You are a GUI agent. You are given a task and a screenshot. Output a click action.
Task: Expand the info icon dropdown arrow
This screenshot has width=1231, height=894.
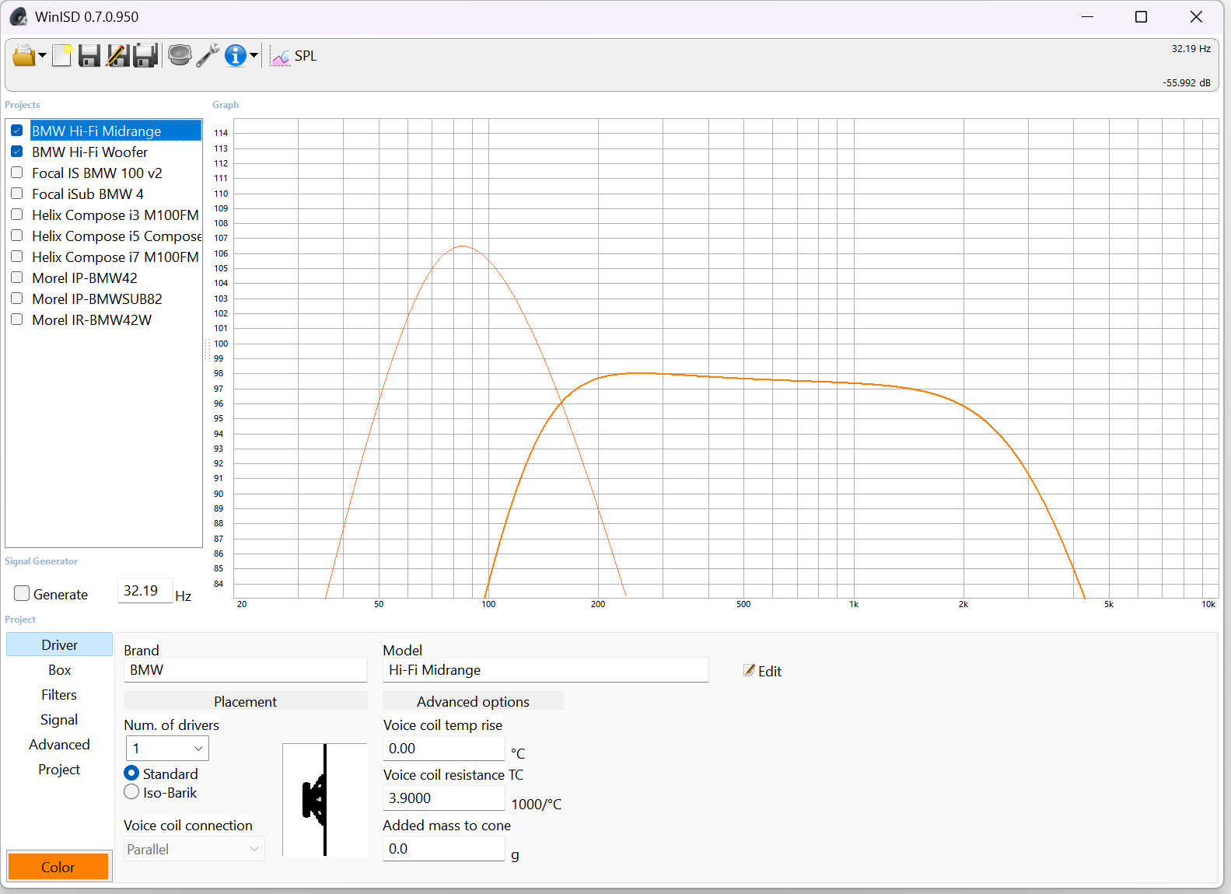pos(254,56)
